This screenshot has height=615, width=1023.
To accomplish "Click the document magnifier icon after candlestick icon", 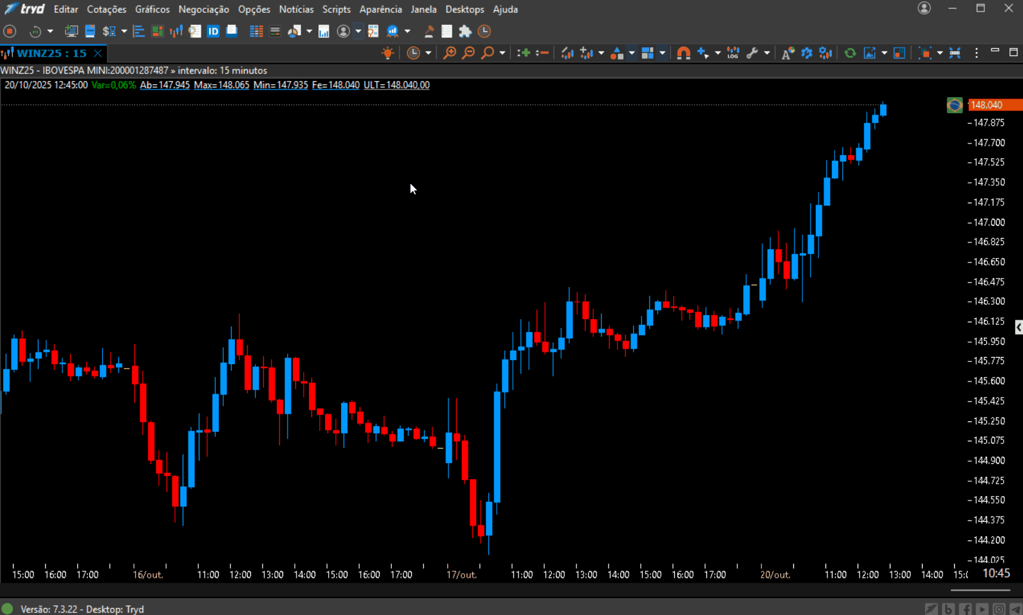I will coord(194,31).
